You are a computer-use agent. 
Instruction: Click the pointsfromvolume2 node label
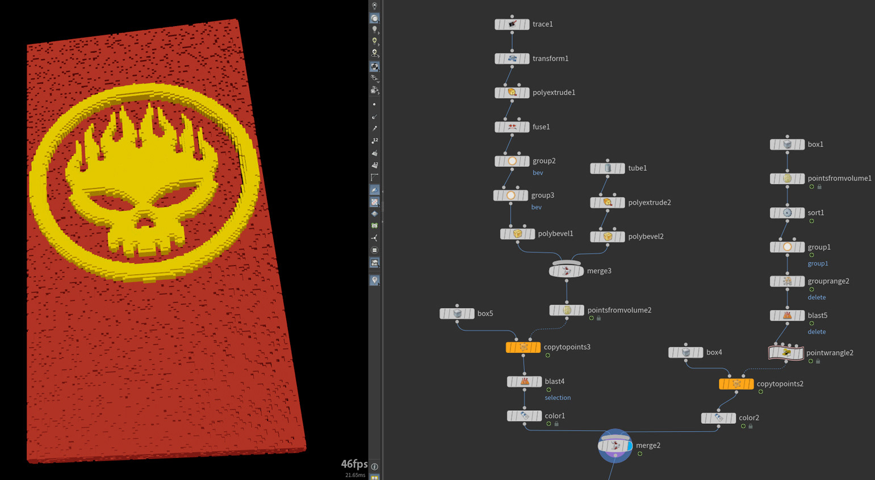pyautogui.click(x=619, y=310)
